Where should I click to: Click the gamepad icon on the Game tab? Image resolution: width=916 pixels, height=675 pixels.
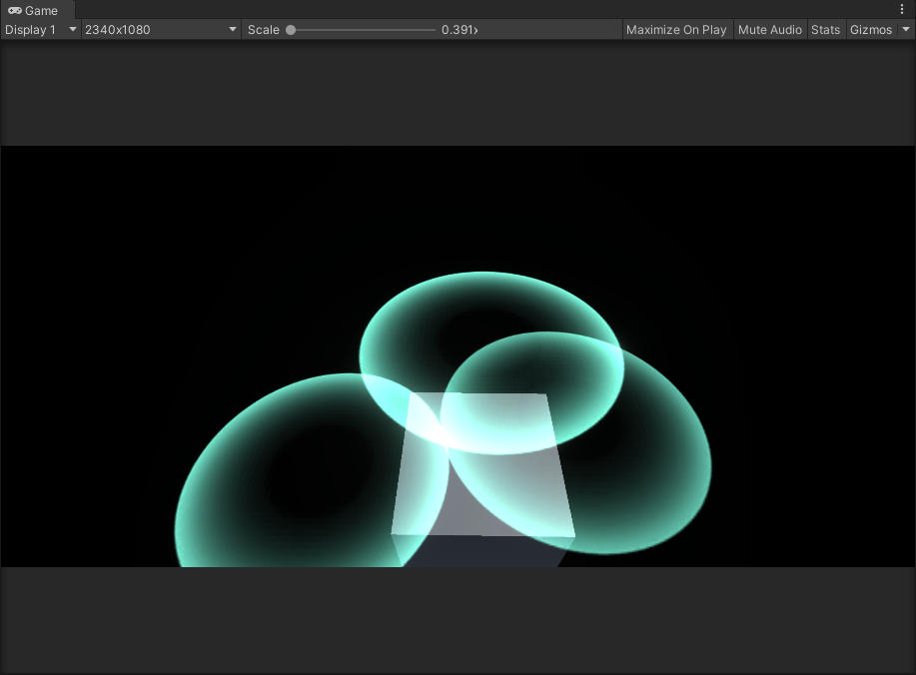15,11
